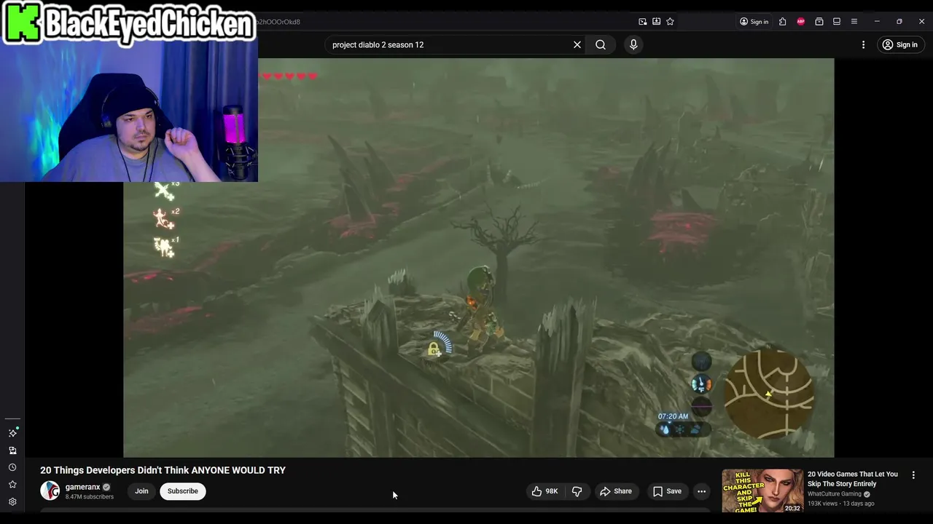Screen dimensions: 933x524
Task: Click the video player area
Action: (x=478, y=258)
